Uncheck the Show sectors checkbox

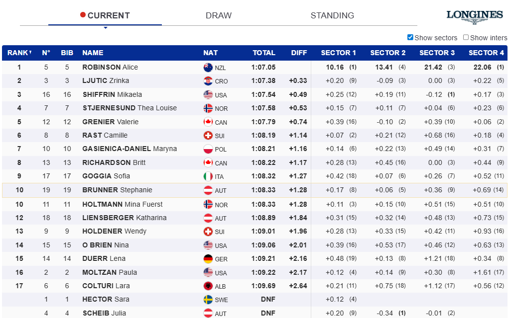410,37
